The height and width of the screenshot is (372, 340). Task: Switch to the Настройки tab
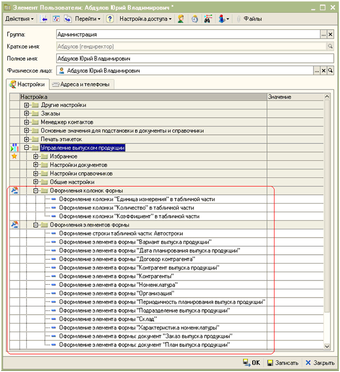tap(27, 84)
